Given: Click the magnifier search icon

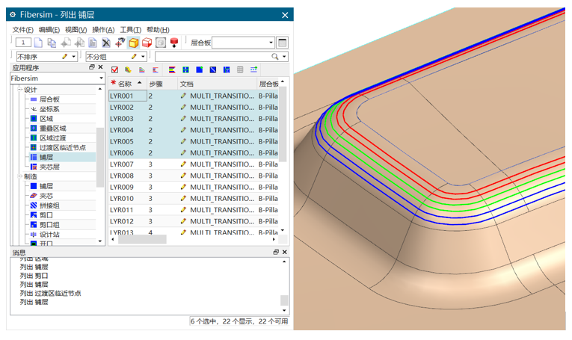Looking at the screenshot, I should [274, 57].
